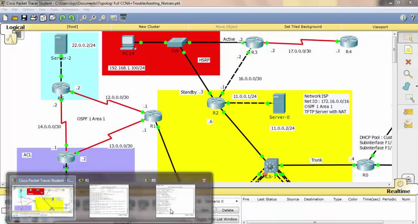
Task: Click Set Tiled Background button
Action: pyautogui.click(x=303, y=27)
